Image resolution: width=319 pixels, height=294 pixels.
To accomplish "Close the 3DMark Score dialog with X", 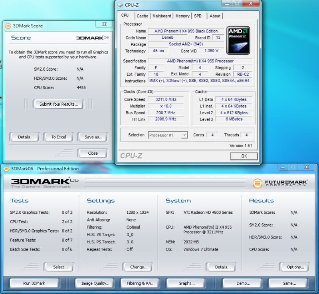I will pos(104,24).
